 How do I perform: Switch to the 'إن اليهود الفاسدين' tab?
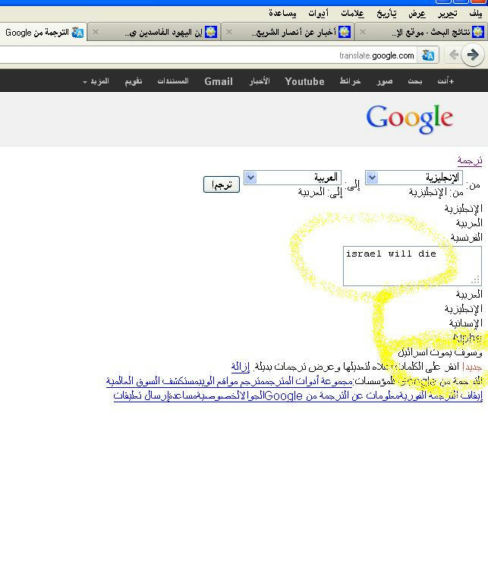pyautogui.click(x=154, y=33)
